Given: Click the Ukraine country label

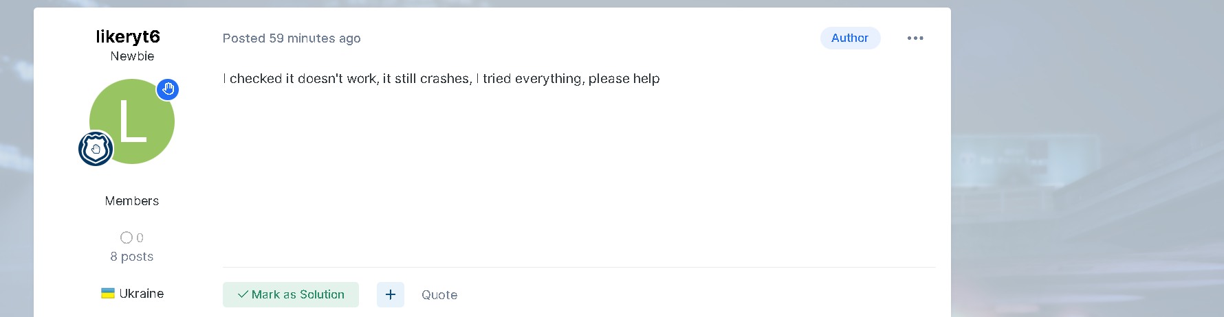Looking at the screenshot, I should tap(142, 294).
